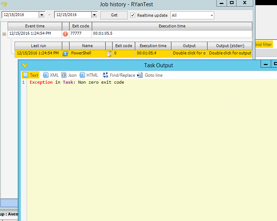Open the All filter dropdown
Viewport: 277px width, 221px height.
(212, 15)
